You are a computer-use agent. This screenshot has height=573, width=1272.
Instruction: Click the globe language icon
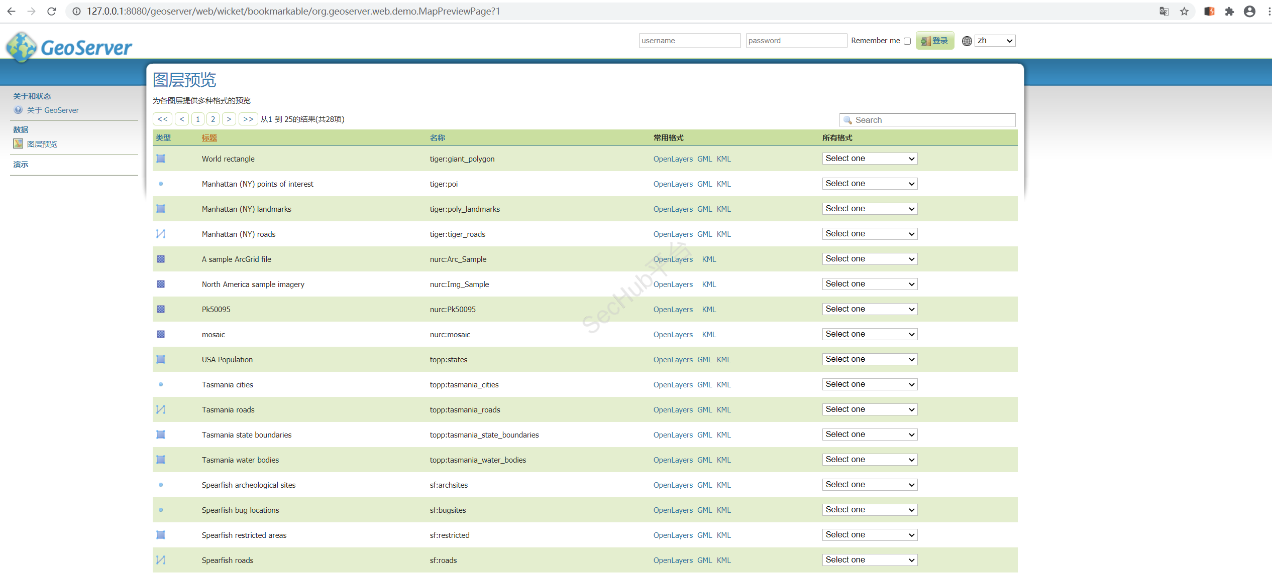[x=967, y=41]
